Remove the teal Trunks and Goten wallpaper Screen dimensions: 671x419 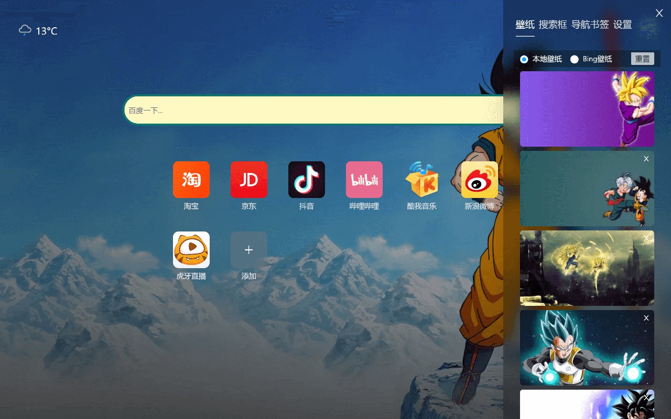(x=646, y=159)
